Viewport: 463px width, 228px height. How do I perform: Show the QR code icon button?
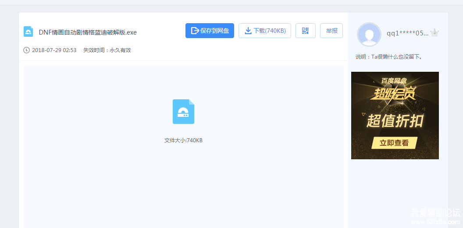point(305,31)
